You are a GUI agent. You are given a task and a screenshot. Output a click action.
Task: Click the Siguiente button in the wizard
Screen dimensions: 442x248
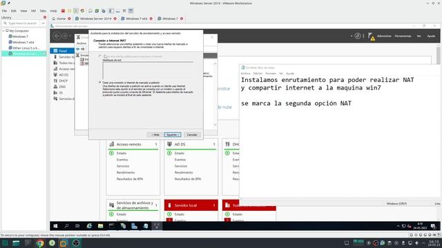[173, 135]
